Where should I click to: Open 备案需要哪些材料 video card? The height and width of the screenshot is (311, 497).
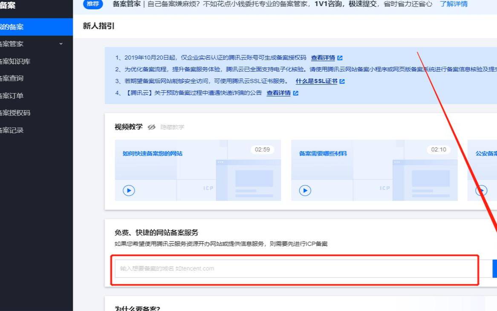point(374,170)
